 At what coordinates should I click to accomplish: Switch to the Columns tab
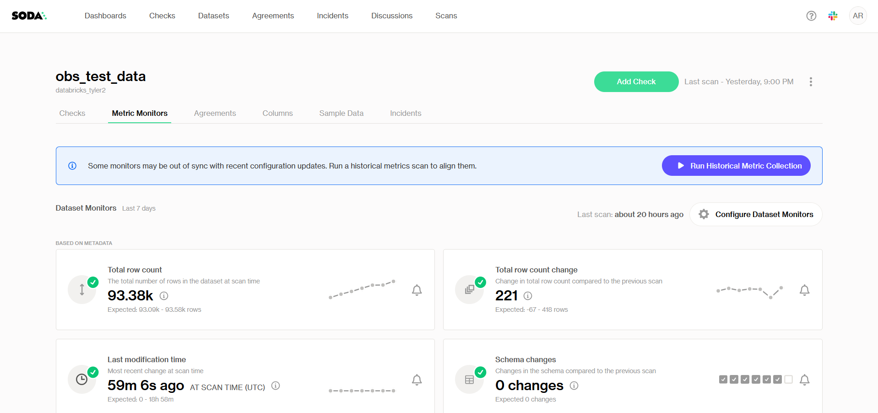point(277,114)
